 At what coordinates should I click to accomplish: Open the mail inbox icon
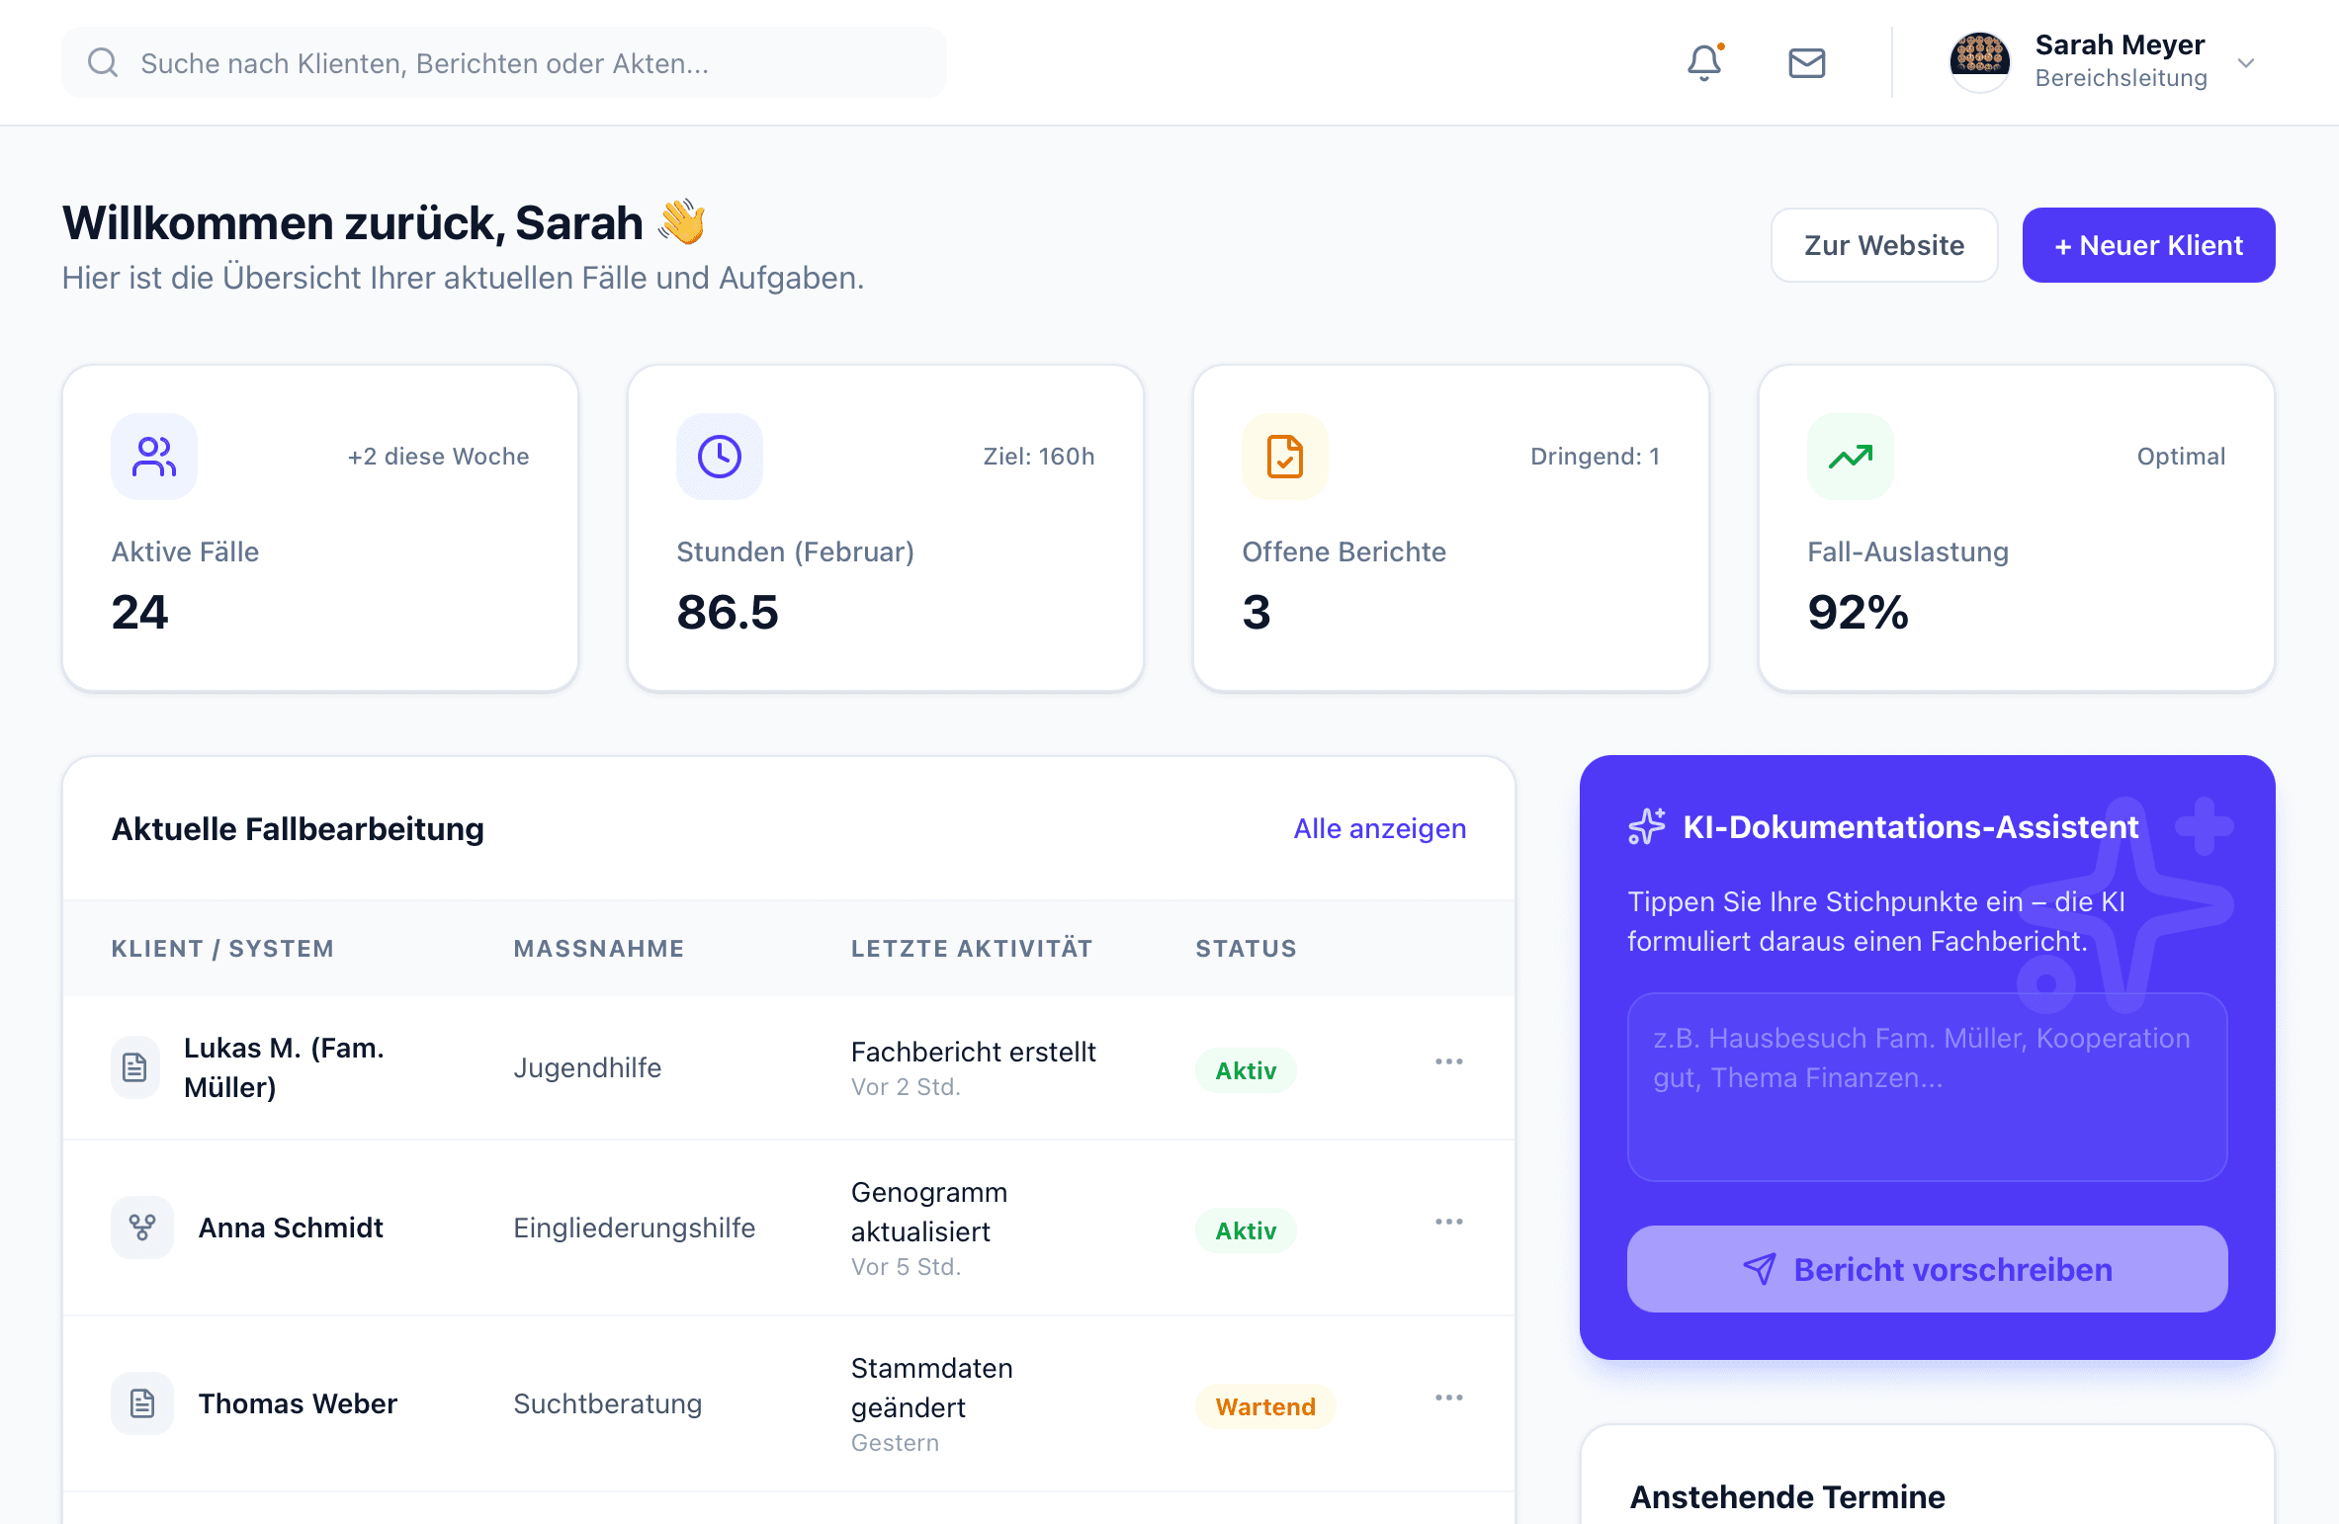(x=1806, y=63)
